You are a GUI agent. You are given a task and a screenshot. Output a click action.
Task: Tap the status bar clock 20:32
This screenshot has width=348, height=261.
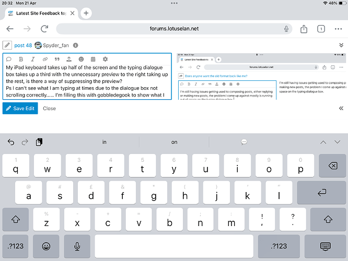7,3
